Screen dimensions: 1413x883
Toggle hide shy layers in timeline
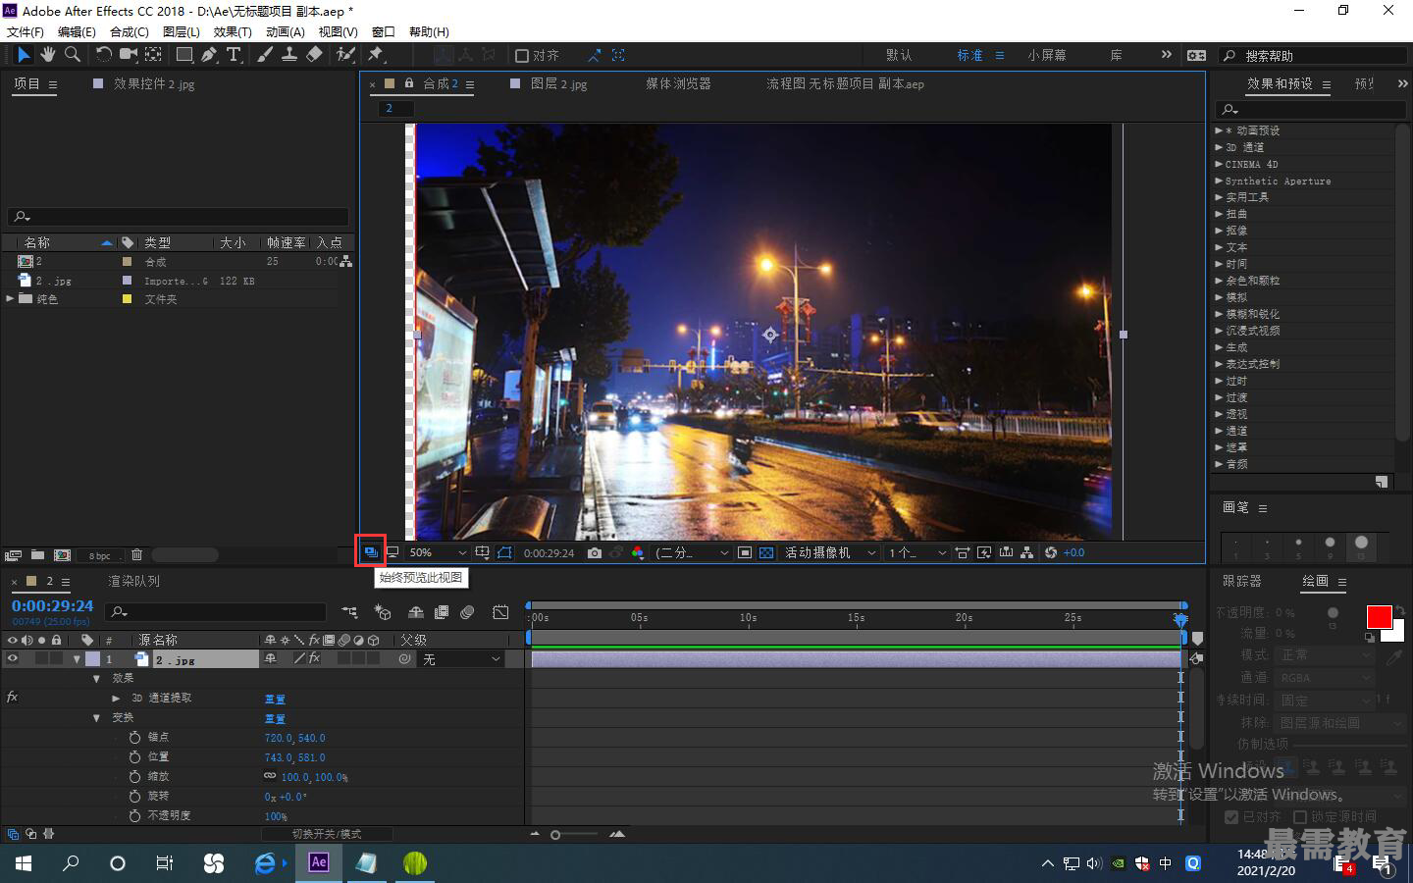(416, 612)
